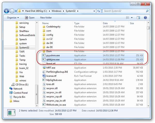This screenshot has width=155, height=123.
Task: Go back with the Back arrow button
Action: click(6, 11)
